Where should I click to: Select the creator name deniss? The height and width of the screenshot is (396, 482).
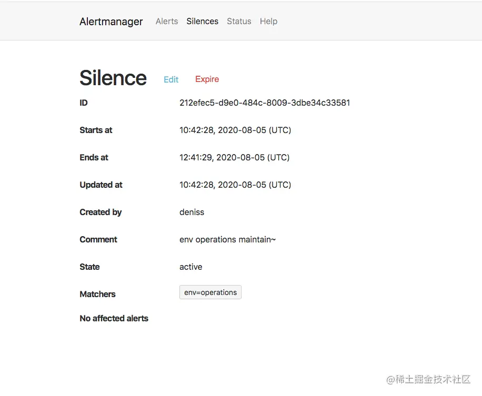tap(192, 212)
